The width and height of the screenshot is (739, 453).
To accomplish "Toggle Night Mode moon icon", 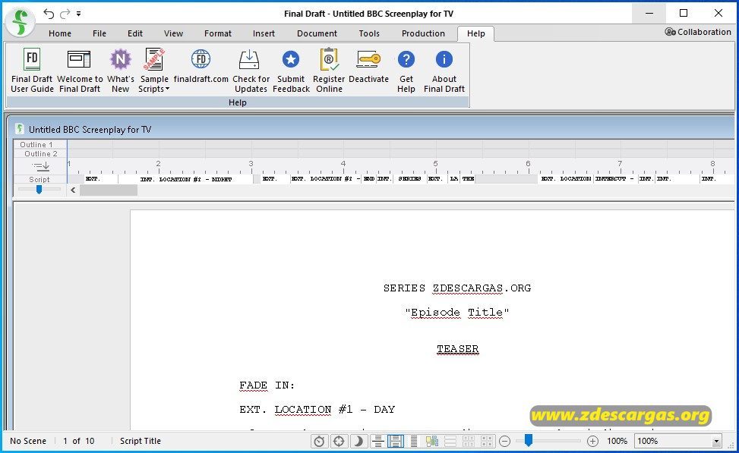I will [358, 441].
